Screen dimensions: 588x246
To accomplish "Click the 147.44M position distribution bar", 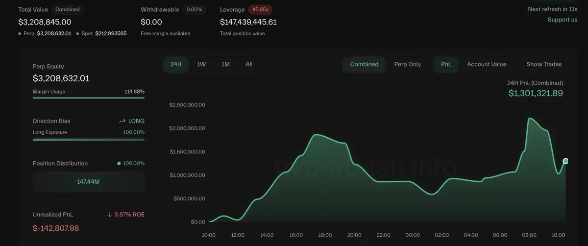I will tap(89, 181).
